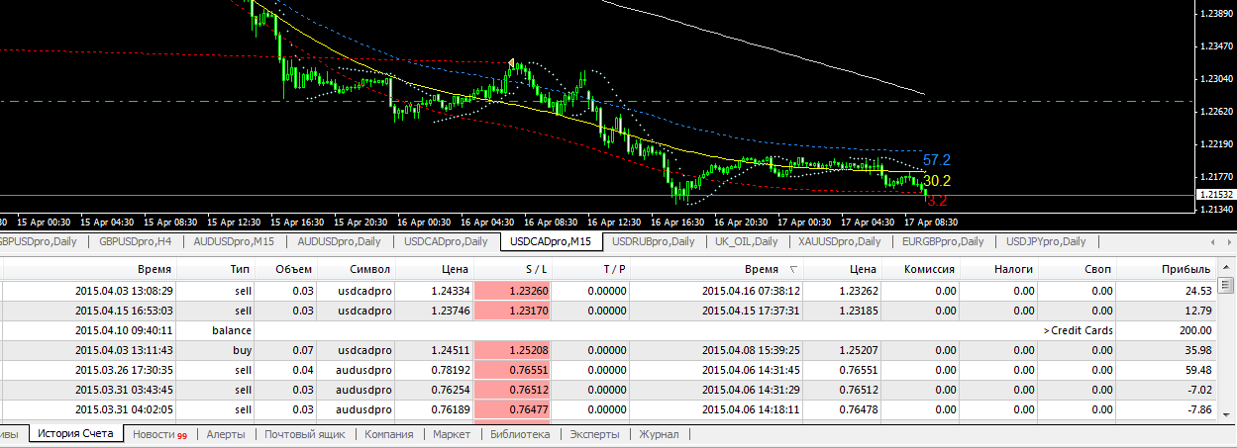The image size is (1237, 448).
Task: Click the Своп column header
Action: coord(1078,269)
